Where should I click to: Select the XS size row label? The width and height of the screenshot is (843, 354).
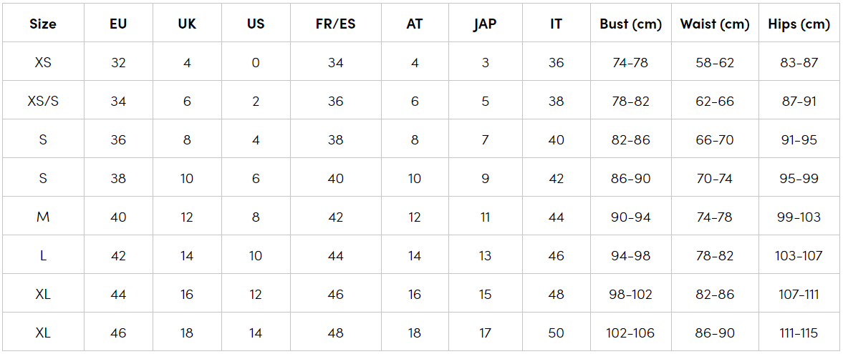[43, 62]
